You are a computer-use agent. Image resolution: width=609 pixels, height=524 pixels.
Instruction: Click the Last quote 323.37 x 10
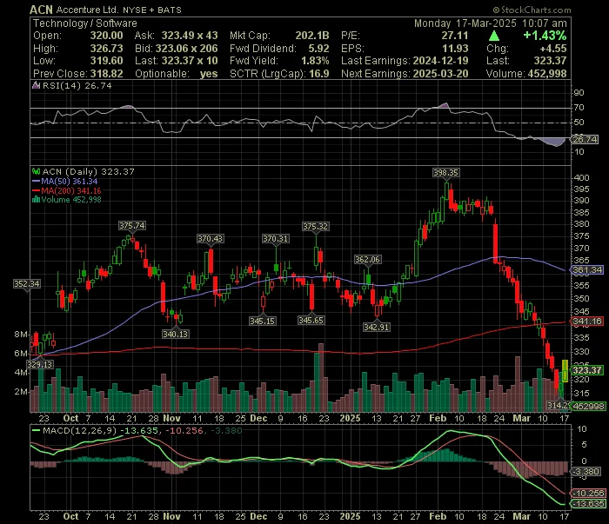click(x=190, y=61)
